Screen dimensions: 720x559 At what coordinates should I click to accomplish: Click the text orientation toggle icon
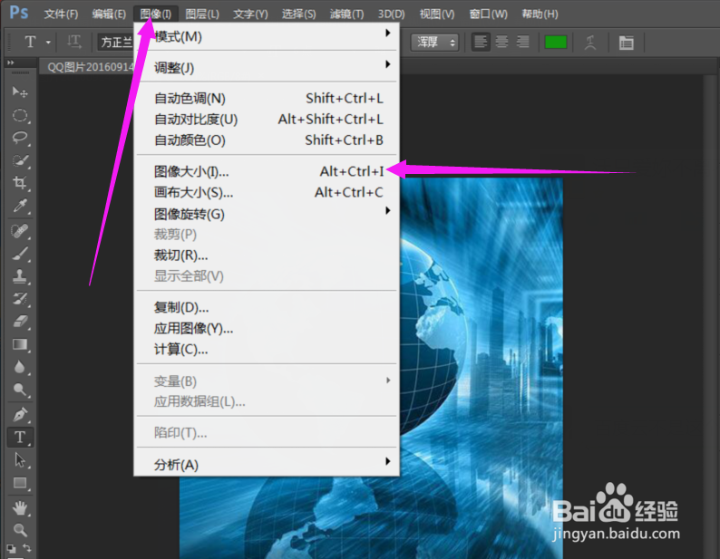click(x=73, y=43)
